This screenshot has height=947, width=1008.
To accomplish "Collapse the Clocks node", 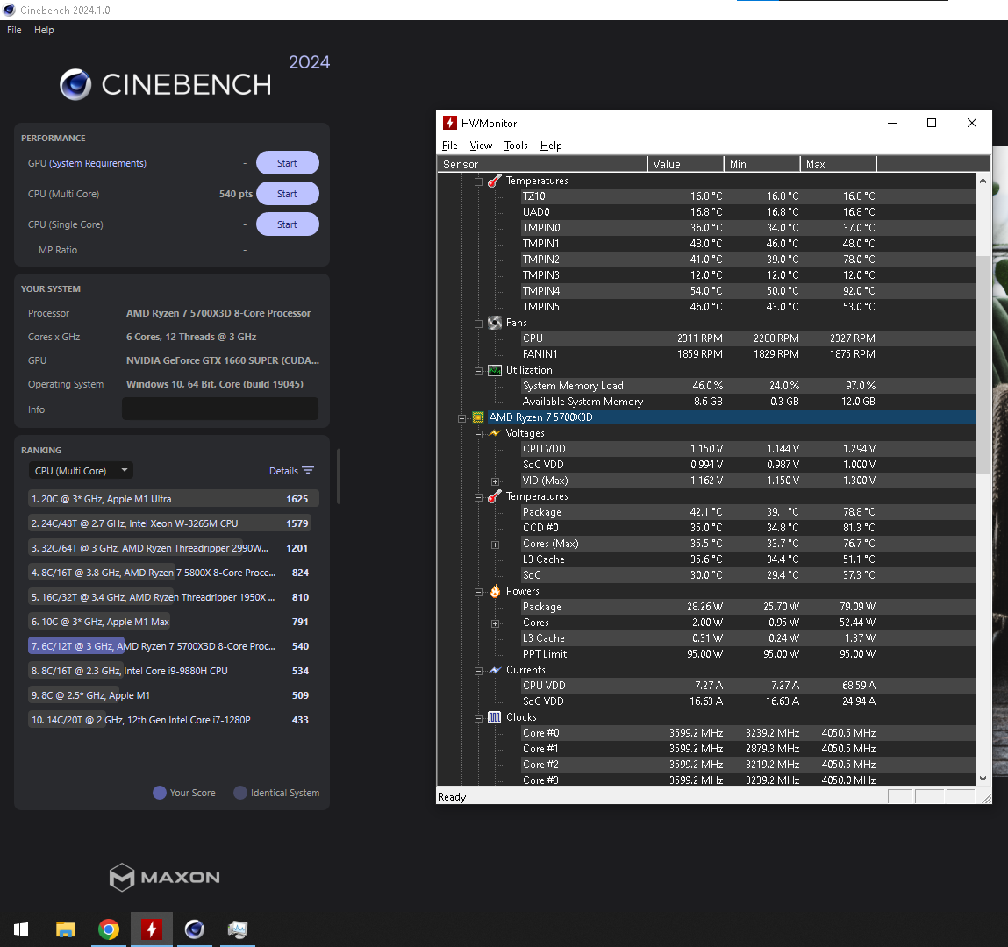I will (x=478, y=718).
